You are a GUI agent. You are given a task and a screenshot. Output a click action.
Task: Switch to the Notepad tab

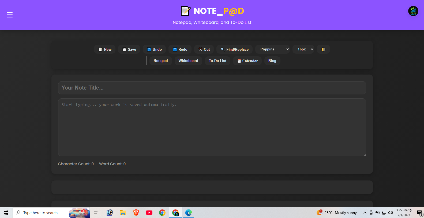click(161, 61)
